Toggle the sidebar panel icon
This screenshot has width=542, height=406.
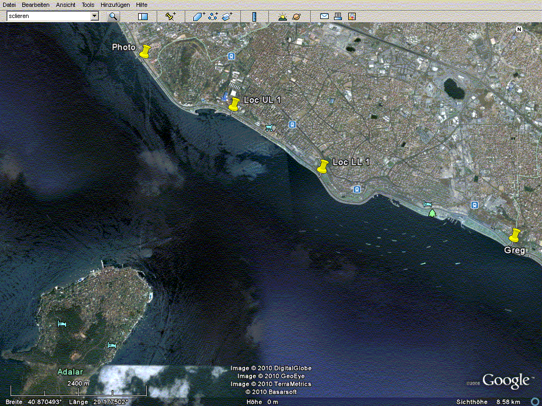click(143, 16)
